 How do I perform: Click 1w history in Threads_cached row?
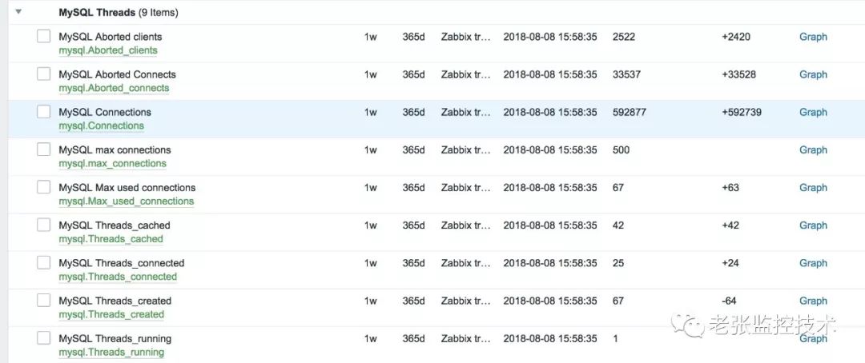tap(371, 225)
